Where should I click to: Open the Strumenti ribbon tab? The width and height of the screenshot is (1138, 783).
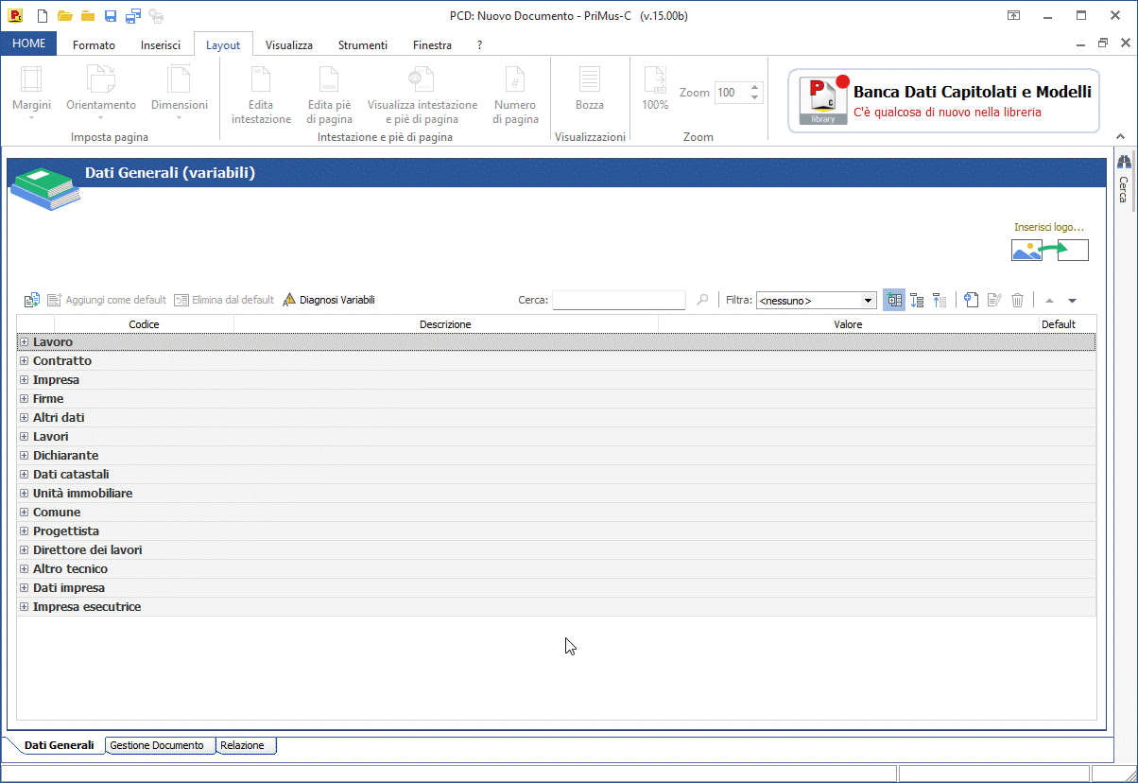pos(362,44)
